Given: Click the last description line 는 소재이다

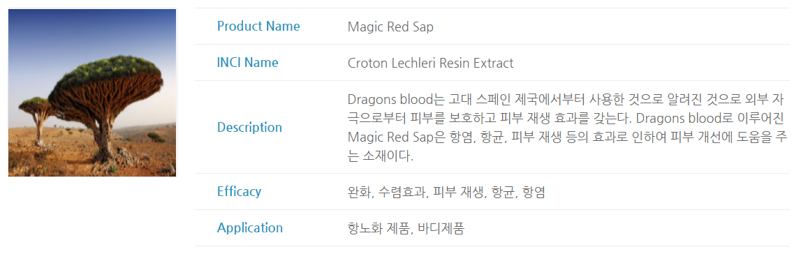Looking at the screenshot, I should click(x=380, y=156).
